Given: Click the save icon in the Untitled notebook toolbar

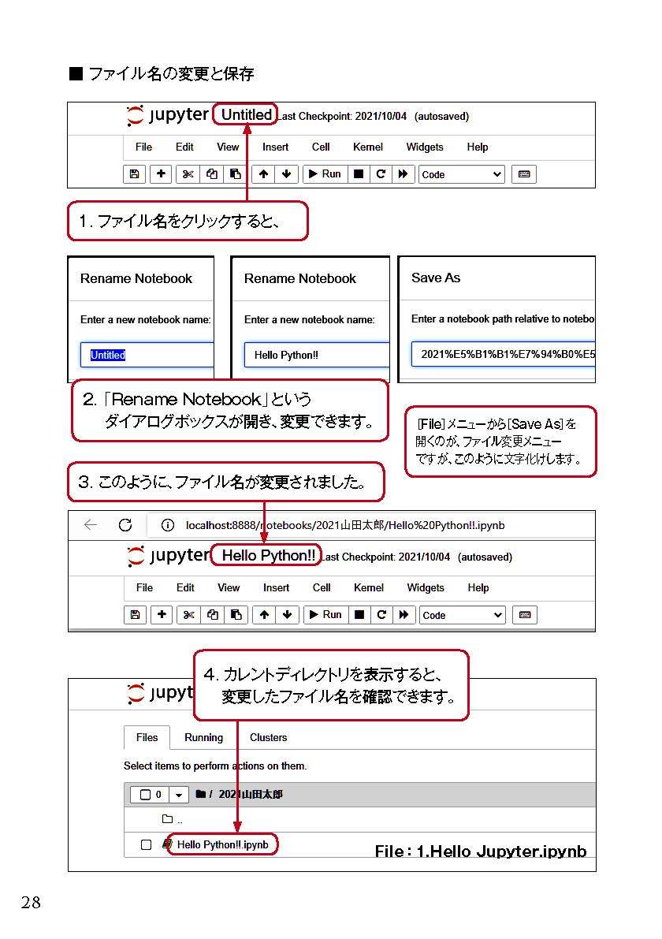Looking at the screenshot, I should pyautogui.click(x=134, y=174).
